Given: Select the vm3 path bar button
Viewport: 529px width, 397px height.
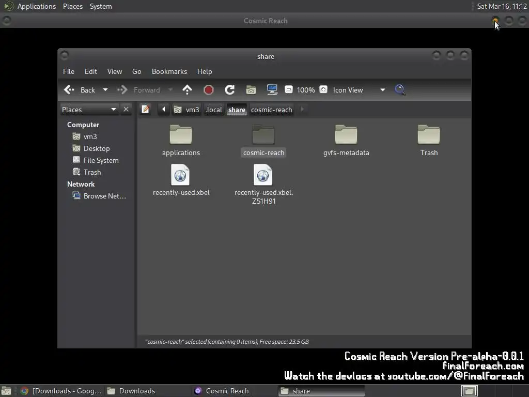Looking at the screenshot, I should [x=186, y=110].
